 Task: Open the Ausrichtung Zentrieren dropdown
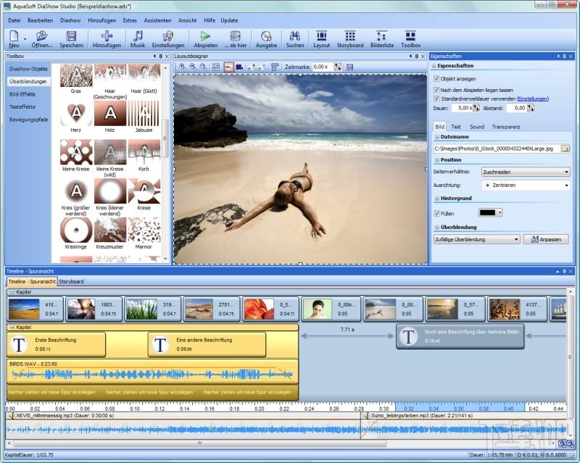(526, 185)
